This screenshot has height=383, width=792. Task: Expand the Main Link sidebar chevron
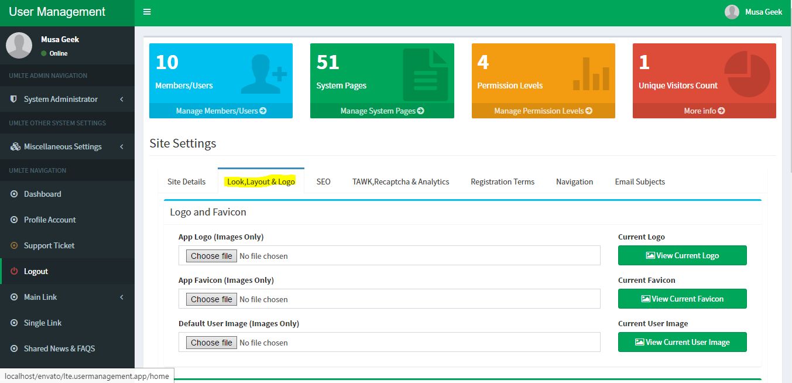(x=122, y=297)
